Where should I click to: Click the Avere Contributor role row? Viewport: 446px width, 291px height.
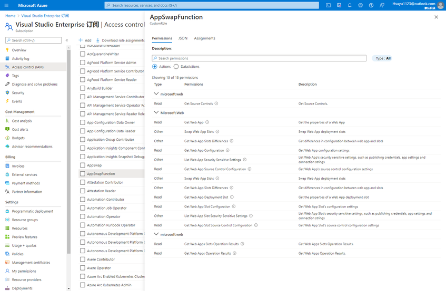[112, 259]
